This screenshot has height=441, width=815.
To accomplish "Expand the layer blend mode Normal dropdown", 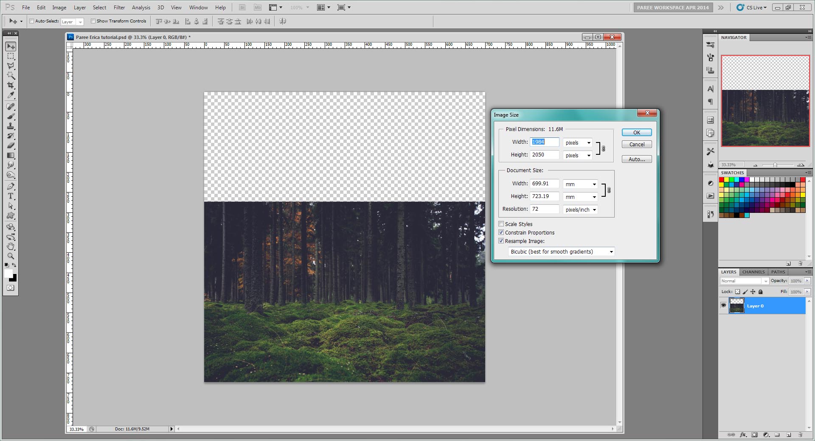I will pyautogui.click(x=745, y=281).
